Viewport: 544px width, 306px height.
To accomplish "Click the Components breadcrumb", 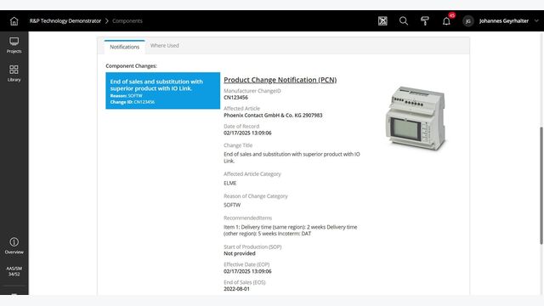I will [127, 20].
